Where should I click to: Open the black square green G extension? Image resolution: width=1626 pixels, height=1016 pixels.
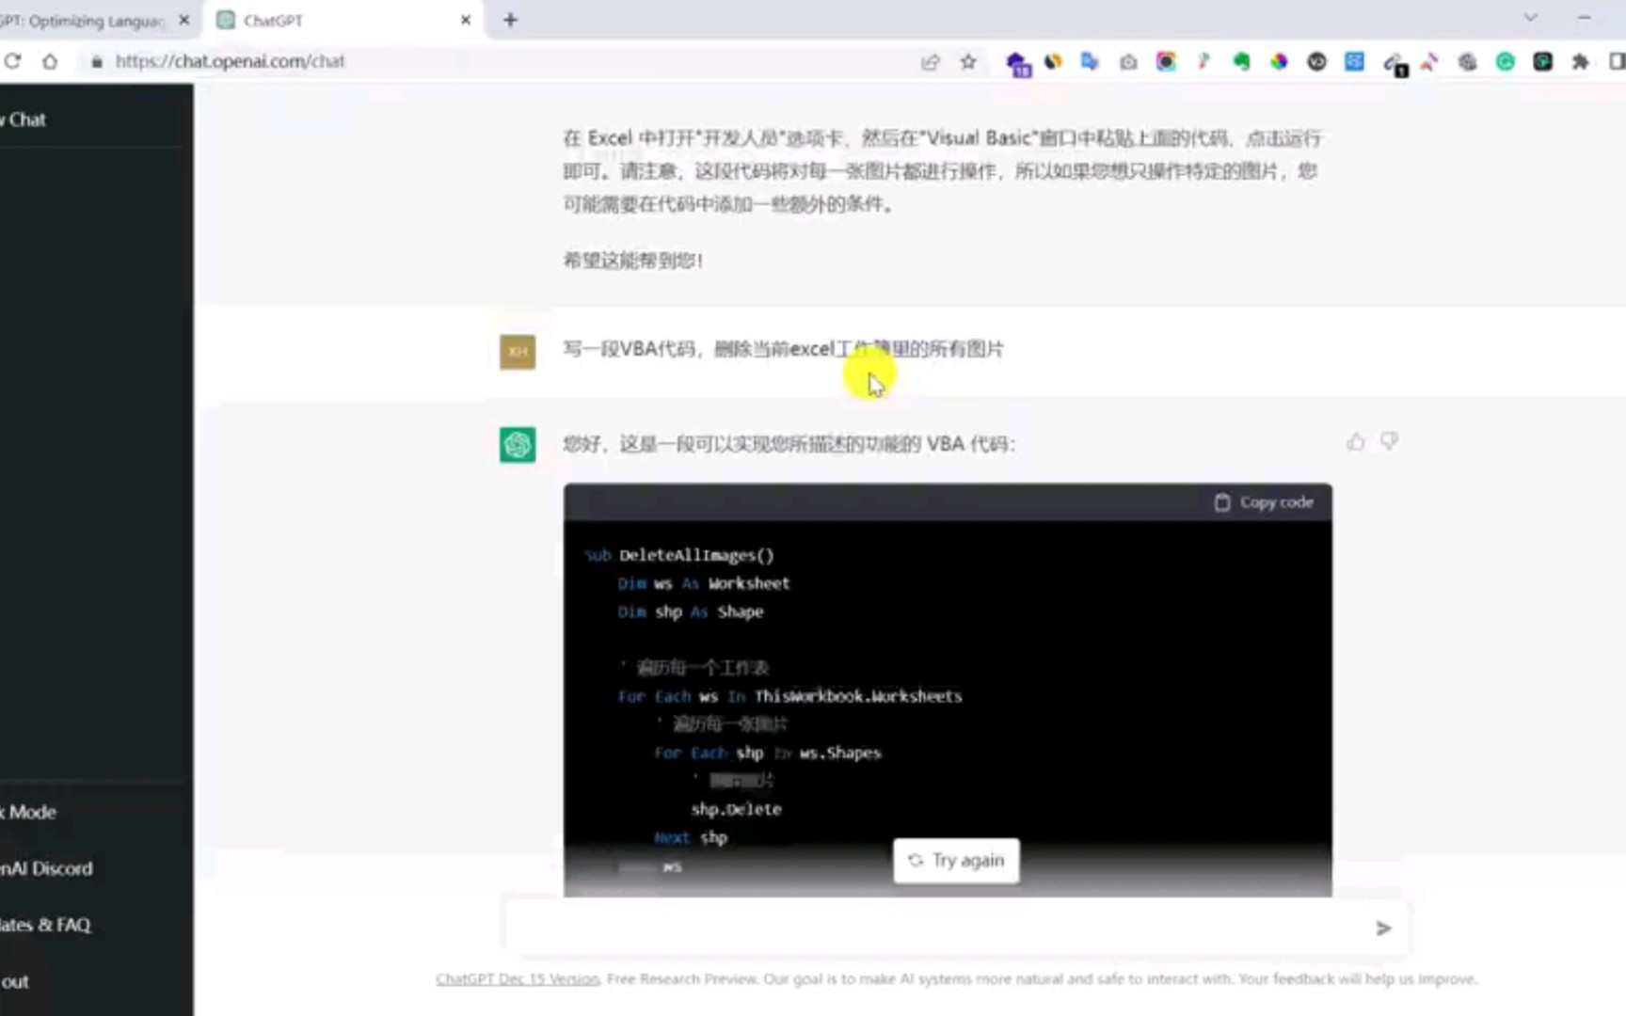tap(1542, 62)
